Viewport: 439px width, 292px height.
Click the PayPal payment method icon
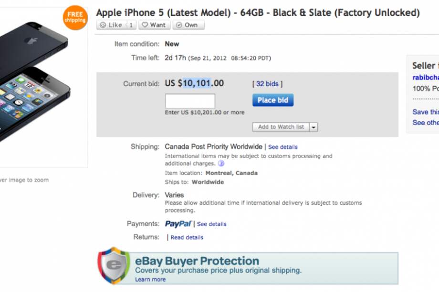coord(177,223)
